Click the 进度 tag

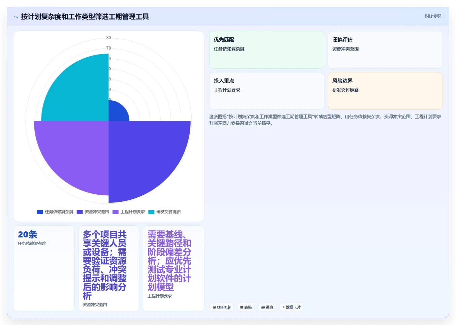[267, 307]
